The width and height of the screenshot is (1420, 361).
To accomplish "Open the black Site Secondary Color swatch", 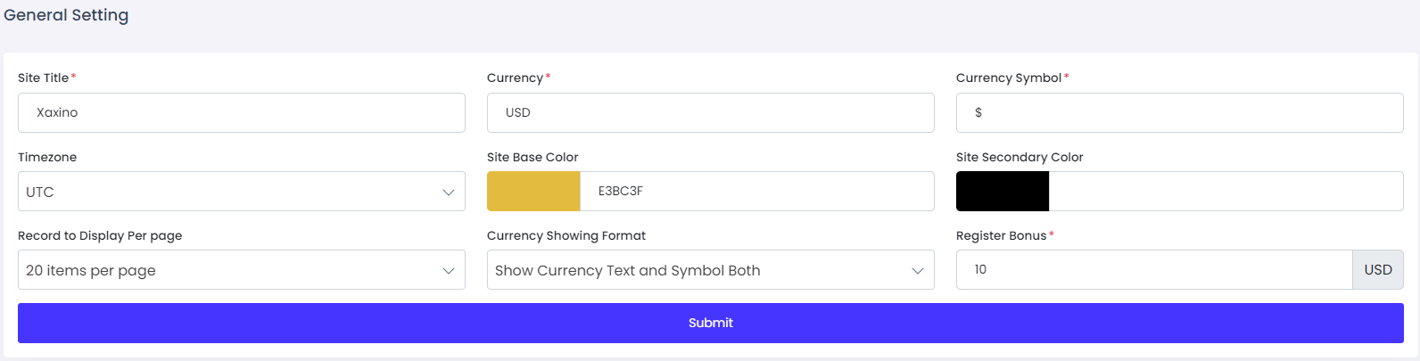I will [1003, 192].
